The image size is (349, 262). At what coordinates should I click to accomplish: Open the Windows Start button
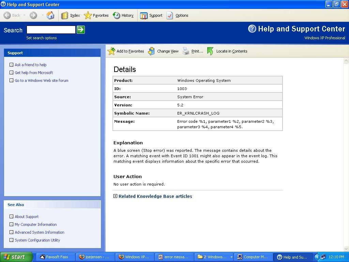[x=16, y=257]
